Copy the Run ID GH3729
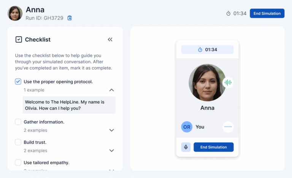Image resolution: width=292 pixels, height=178 pixels. tap(70, 18)
